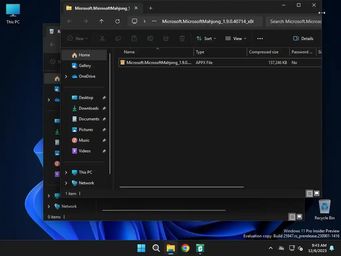Select This PC in navigation pane
Image resolution: width=341 pixels, height=256 pixels.
[86, 172]
